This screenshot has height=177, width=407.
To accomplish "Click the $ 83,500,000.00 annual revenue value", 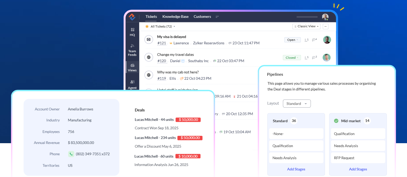I will [x=81, y=143].
